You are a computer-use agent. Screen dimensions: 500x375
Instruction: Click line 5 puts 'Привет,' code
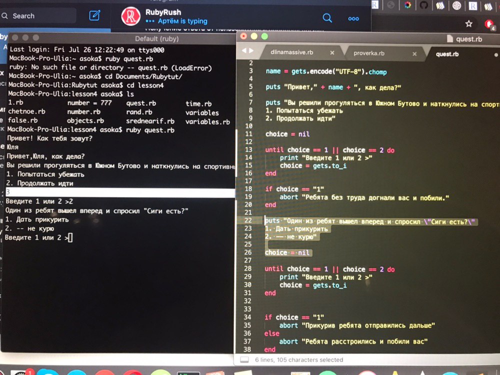click(x=333, y=87)
